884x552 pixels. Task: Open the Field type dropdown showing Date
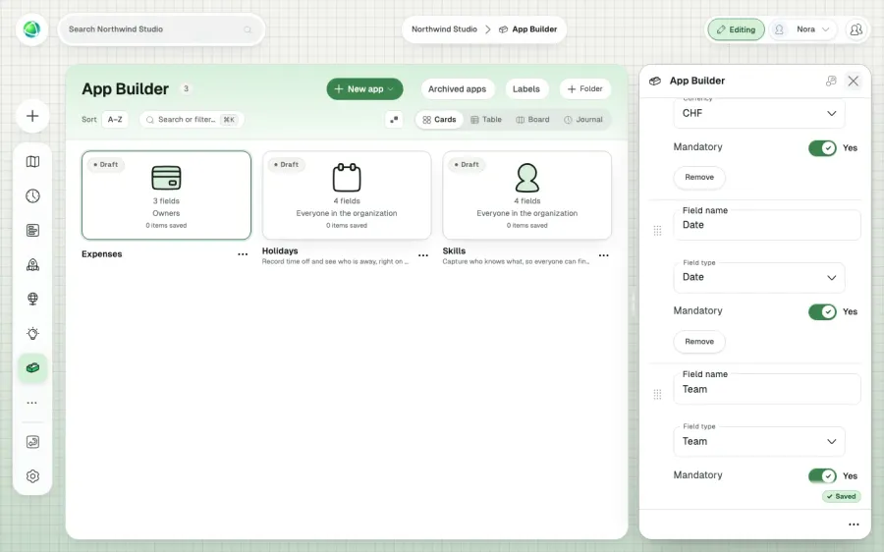(x=759, y=277)
